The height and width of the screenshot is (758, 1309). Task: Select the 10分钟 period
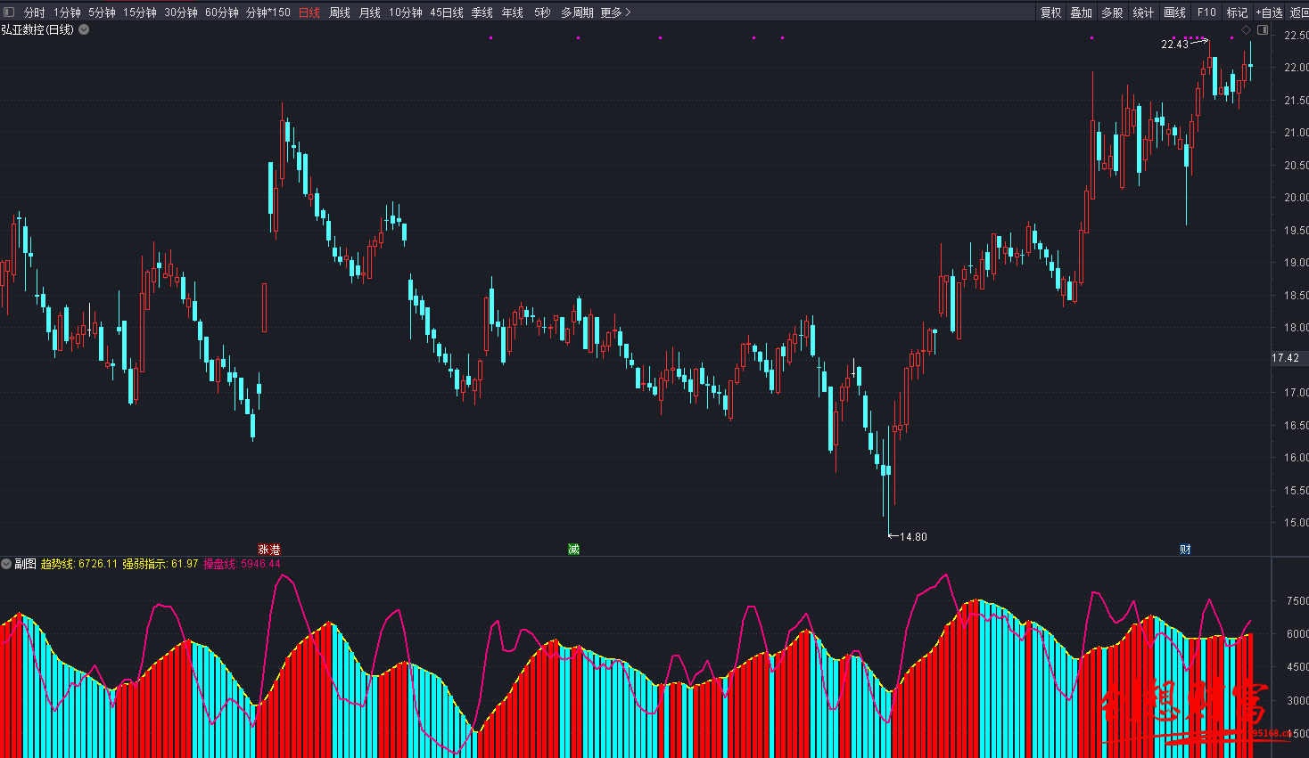click(x=406, y=12)
